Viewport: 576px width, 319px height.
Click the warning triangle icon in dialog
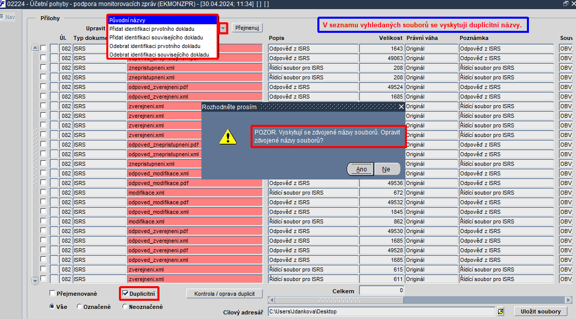[x=228, y=137]
